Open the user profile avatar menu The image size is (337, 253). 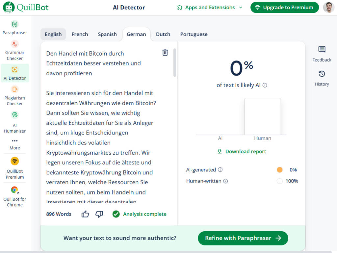328,7
